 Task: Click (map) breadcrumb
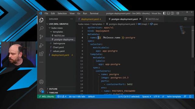pos(143,24)
